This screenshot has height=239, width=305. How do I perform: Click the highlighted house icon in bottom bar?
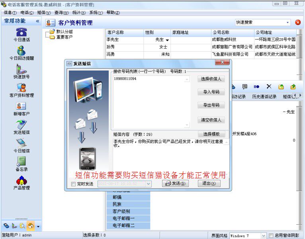coord(31,226)
